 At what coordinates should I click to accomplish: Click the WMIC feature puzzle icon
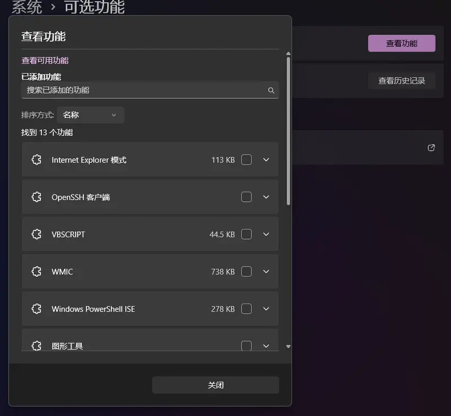[x=37, y=271]
